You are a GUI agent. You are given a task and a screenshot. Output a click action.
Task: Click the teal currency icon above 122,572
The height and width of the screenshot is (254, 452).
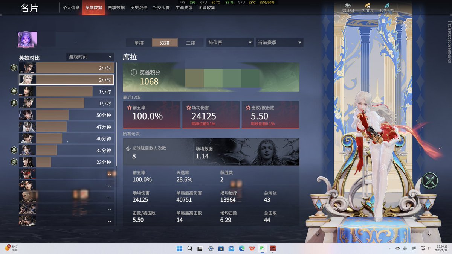tap(387, 5)
